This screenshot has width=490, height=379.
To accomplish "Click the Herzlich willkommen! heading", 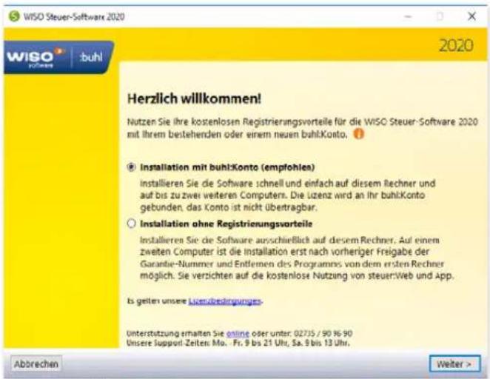I will coord(194,98).
